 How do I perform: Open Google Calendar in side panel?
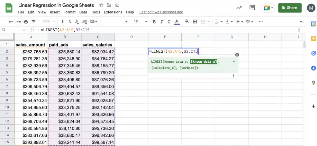(313, 24)
